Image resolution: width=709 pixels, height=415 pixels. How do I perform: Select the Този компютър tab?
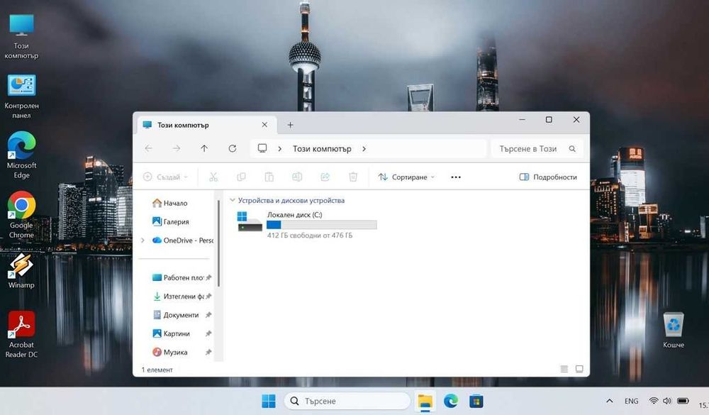tap(203, 125)
